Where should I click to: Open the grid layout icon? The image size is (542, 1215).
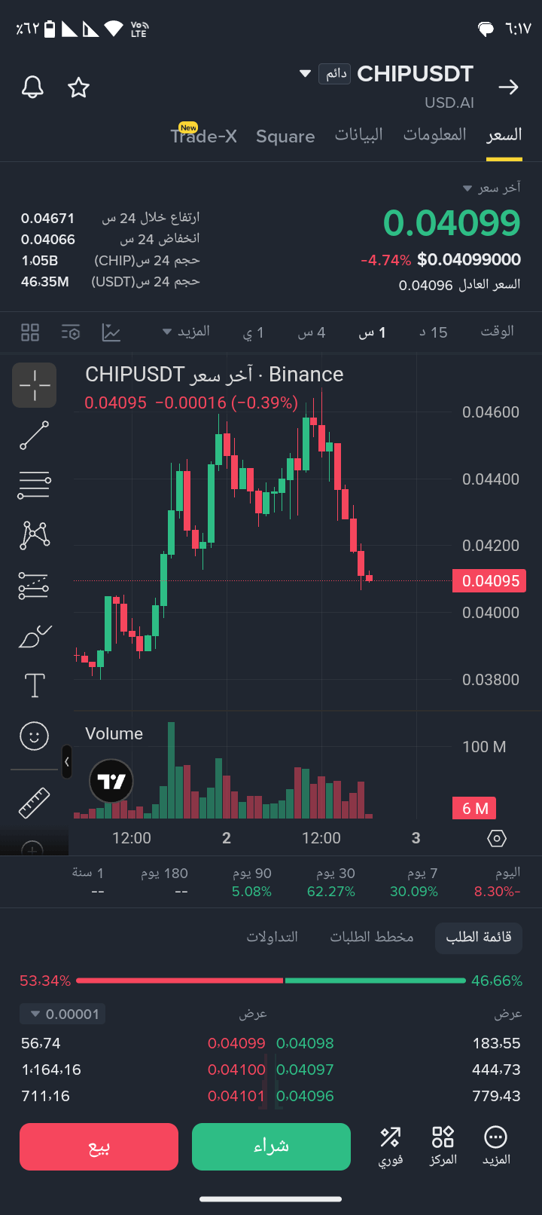(x=30, y=332)
